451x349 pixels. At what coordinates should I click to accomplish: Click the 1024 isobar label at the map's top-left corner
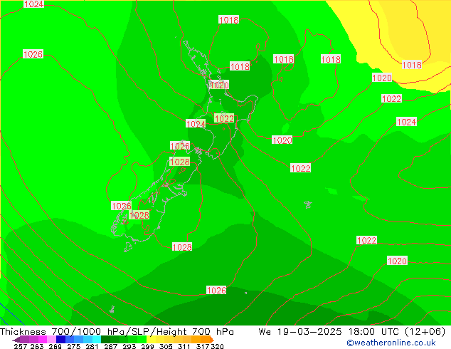(x=33, y=4)
